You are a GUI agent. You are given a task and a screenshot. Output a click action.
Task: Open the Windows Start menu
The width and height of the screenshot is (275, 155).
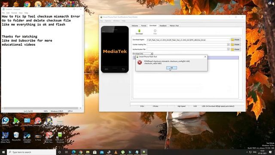click(3, 152)
